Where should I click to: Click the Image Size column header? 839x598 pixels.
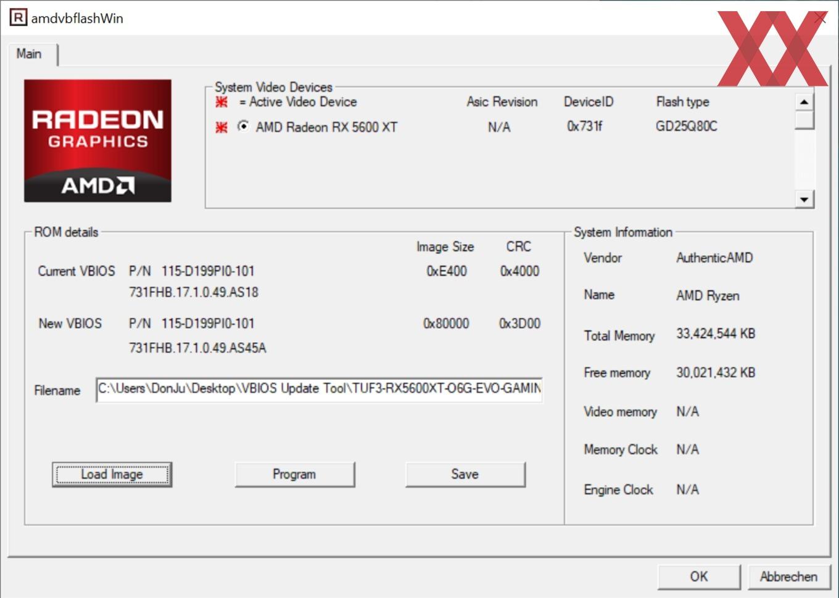445,247
